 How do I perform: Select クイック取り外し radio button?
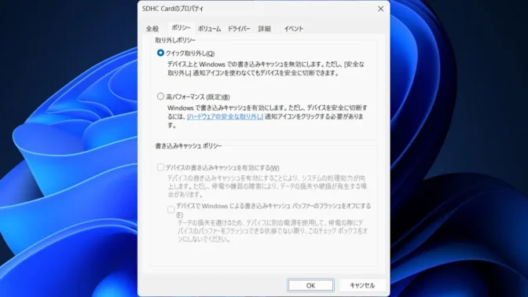tap(160, 53)
